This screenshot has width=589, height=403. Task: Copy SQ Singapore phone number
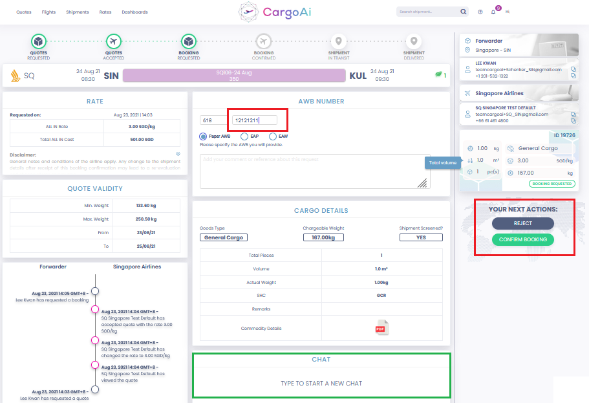coord(573,121)
